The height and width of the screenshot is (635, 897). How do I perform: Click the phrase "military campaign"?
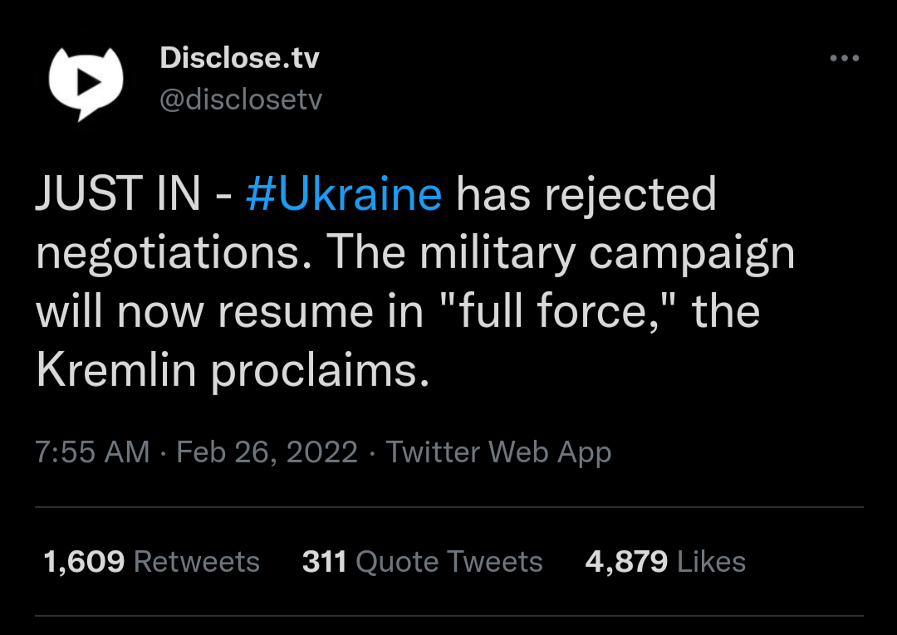tap(607, 255)
